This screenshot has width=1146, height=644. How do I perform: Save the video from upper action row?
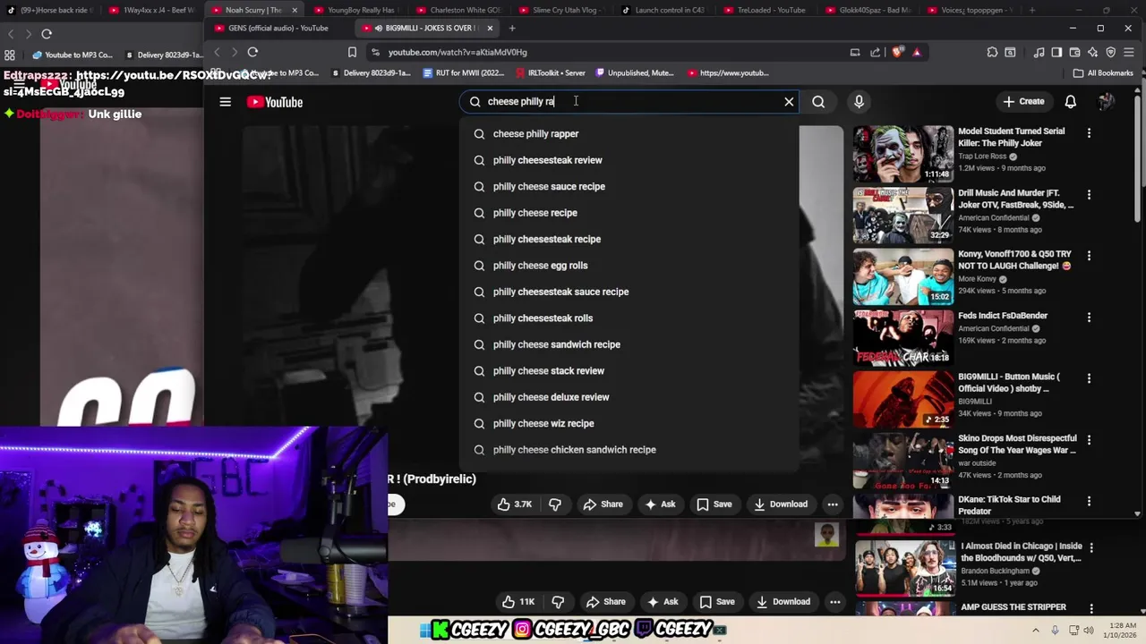(714, 504)
